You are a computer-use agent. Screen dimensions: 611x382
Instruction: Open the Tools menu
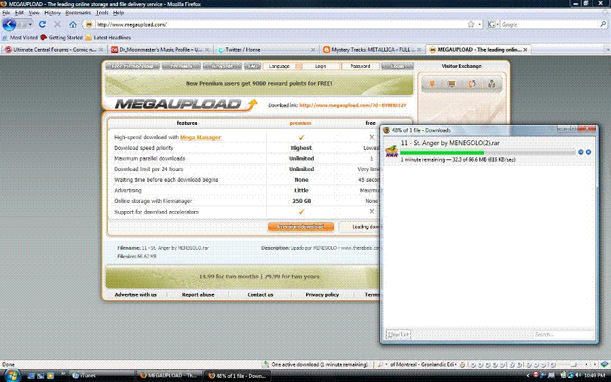[x=102, y=12]
